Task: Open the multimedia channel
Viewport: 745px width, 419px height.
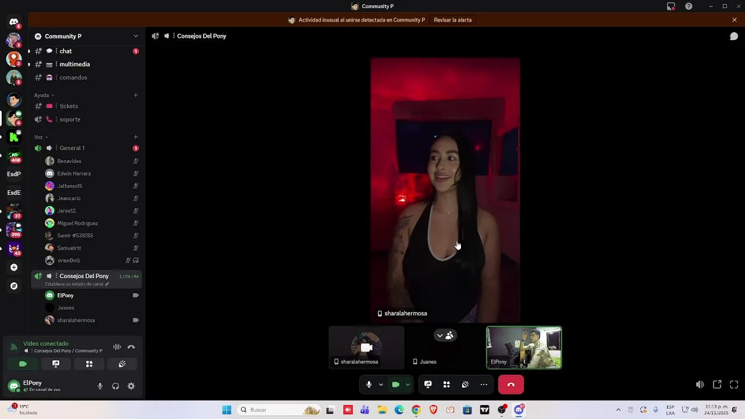Action: point(86,64)
